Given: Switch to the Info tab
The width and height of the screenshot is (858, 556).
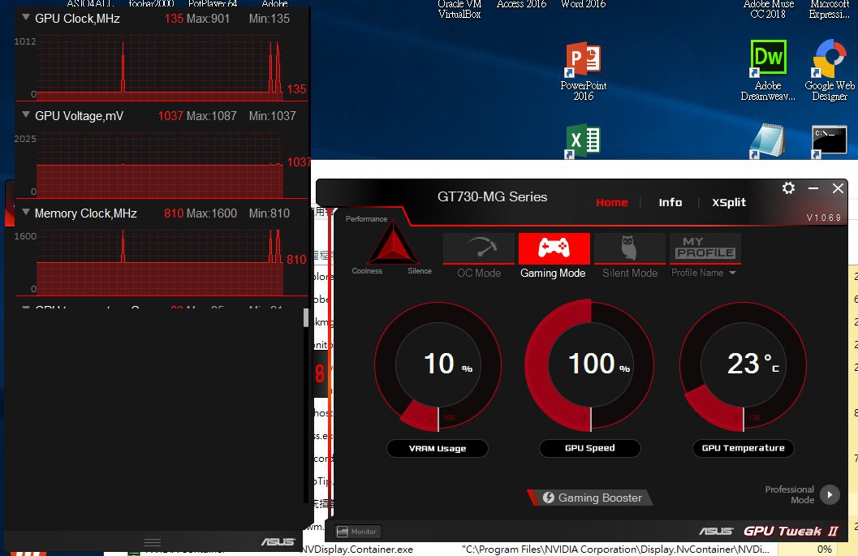Looking at the screenshot, I should [670, 203].
